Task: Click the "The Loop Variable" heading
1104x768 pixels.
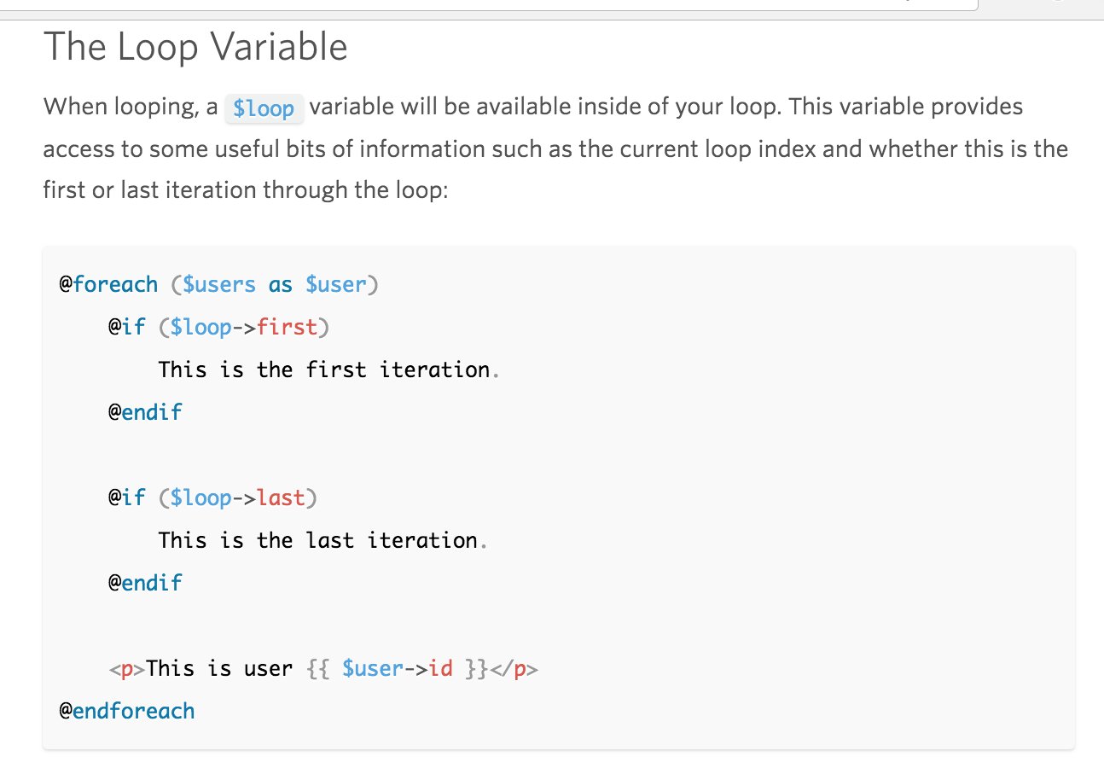Action: (195, 46)
